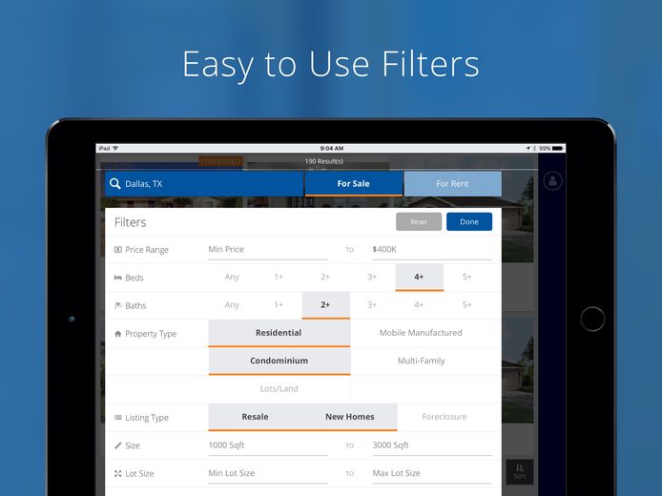Click the 3000 Sqft maximum size field
Screen dimensions: 662x496
(x=432, y=446)
